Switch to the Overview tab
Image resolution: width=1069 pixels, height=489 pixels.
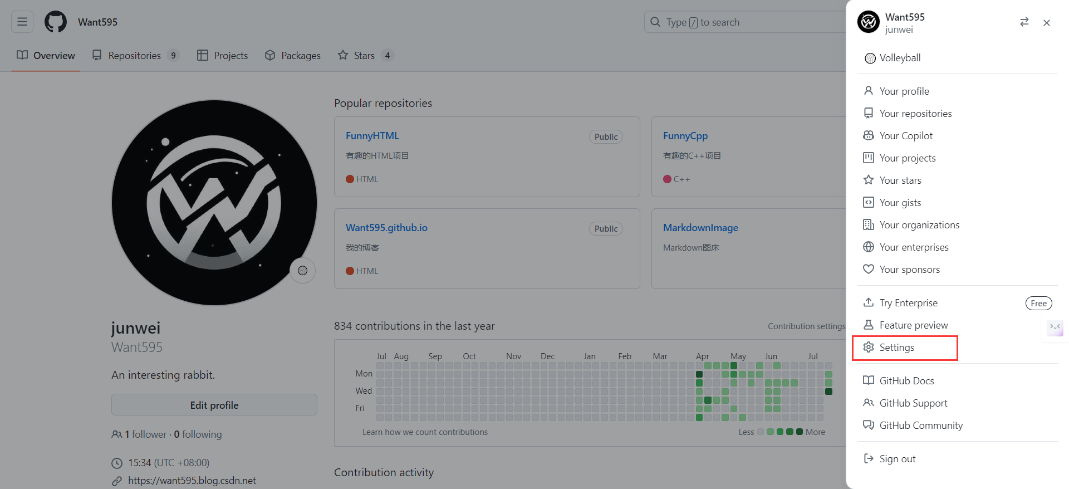46,55
